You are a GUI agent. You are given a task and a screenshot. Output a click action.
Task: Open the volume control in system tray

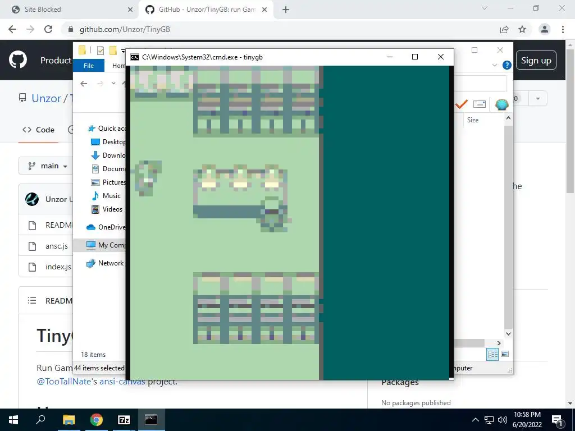coord(503,420)
